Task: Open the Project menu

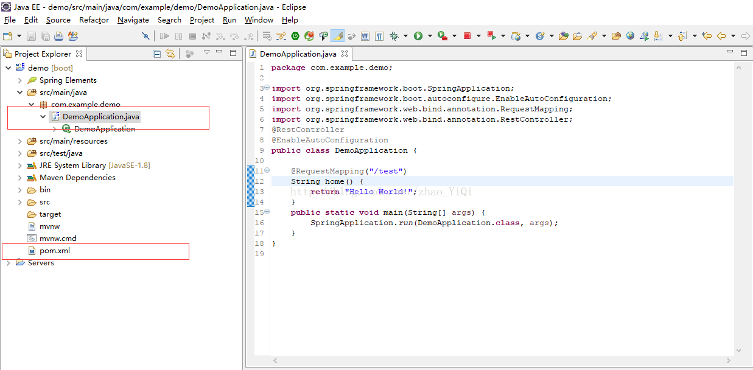Action: point(202,20)
